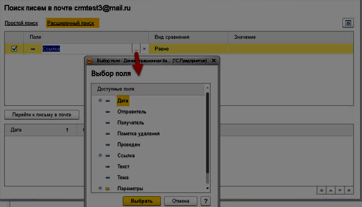Click the field list scrollbar down arrow
The image size is (362, 207).
[x=208, y=188]
